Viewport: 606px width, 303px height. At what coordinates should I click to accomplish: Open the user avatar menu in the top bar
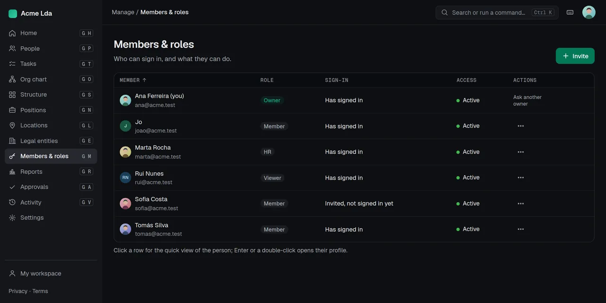589,12
